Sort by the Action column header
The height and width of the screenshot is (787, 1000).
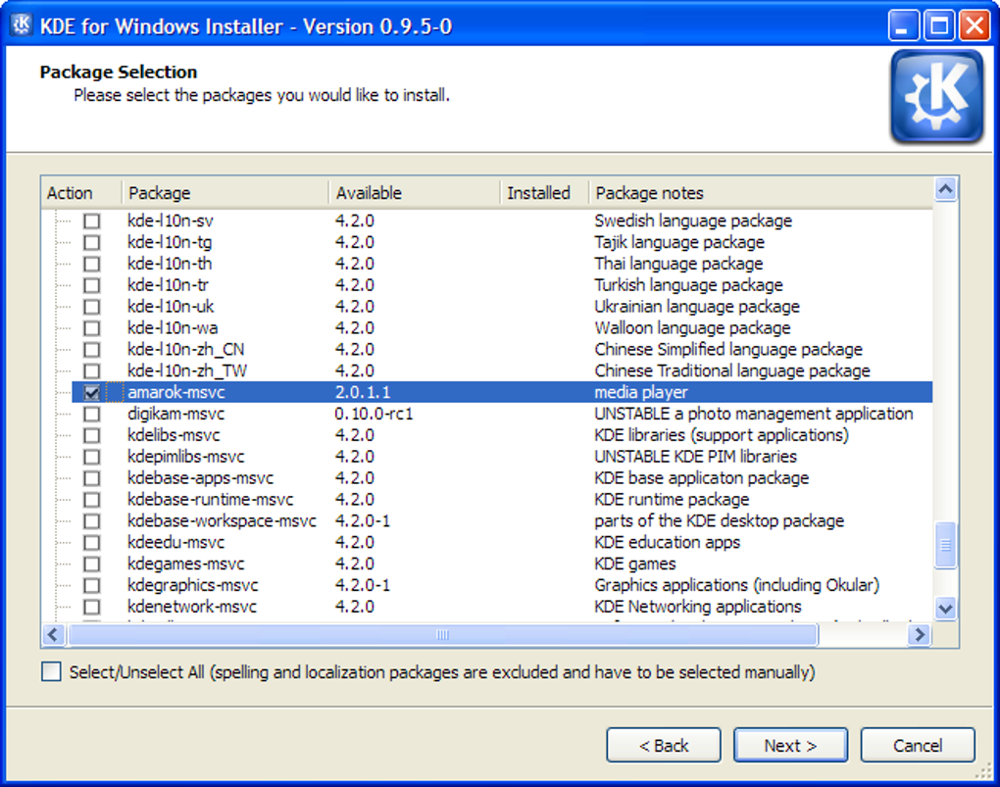(81, 193)
